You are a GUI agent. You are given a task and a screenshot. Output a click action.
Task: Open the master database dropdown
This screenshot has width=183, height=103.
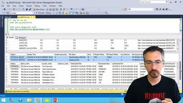tap(33, 13)
